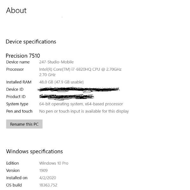Click the 64-bit operating system value

pos(81,104)
